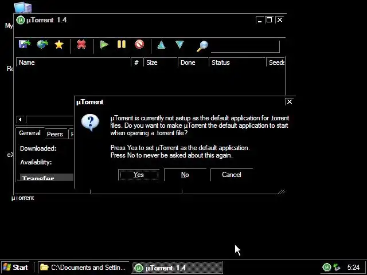
Task: Switch to the Peers tab
Action: 55,134
